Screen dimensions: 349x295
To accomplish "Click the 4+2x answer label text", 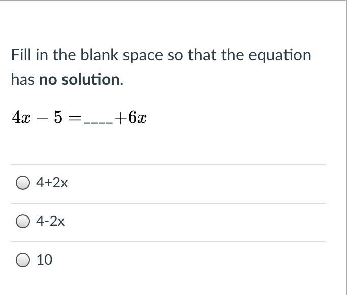I will point(52,183).
